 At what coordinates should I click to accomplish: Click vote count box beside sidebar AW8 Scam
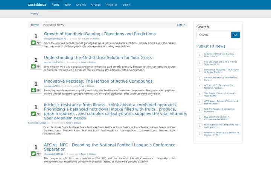(200, 102)
